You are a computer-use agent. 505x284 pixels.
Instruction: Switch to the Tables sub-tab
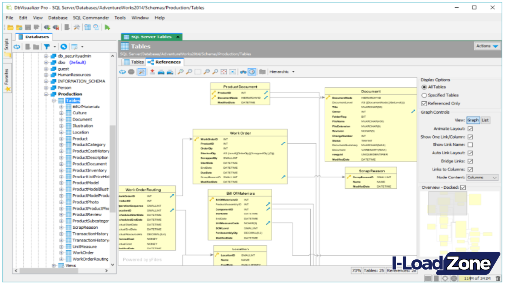134,62
